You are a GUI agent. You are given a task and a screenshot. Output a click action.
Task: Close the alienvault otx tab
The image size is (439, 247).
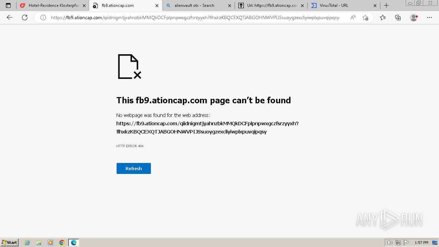229,5
